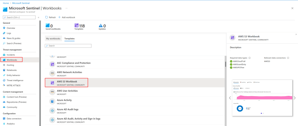Select the Workbooks sidebar icon
The image size is (298, 126).
4,60
